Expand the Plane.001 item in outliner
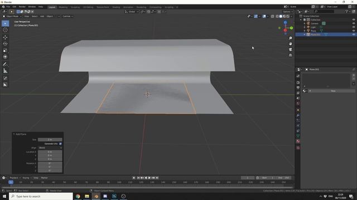The height and width of the screenshot is (200, 357). pos(305,34)
